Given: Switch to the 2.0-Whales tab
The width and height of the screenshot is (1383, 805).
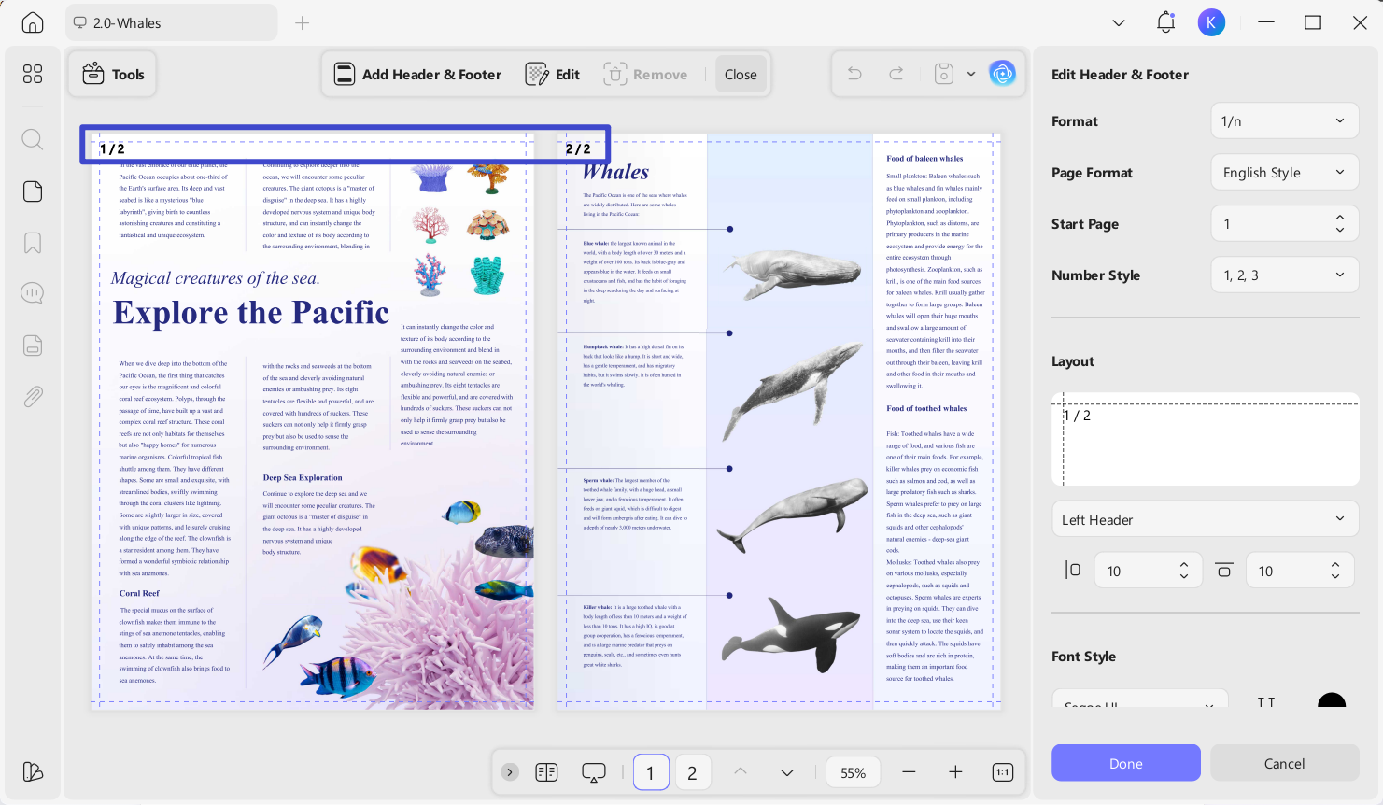Looking at the screenshot, I should point(171,23).
